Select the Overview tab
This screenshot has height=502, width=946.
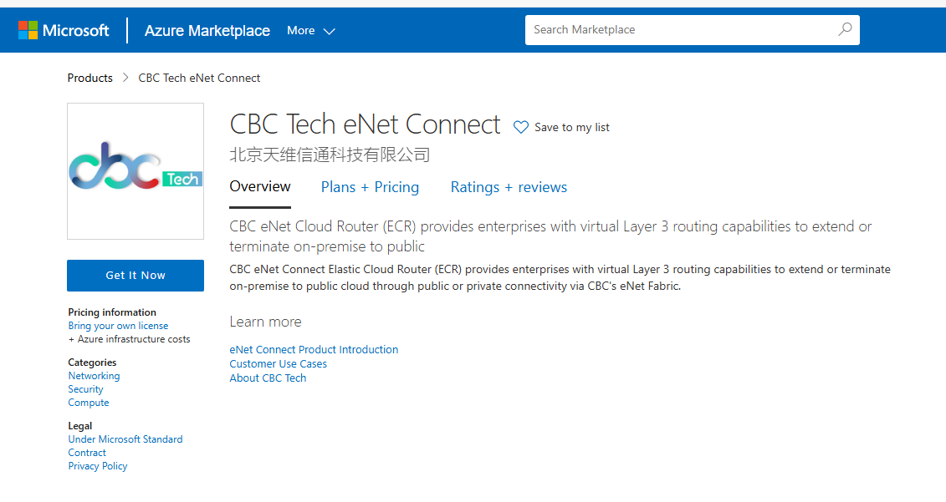click(260, 187)
